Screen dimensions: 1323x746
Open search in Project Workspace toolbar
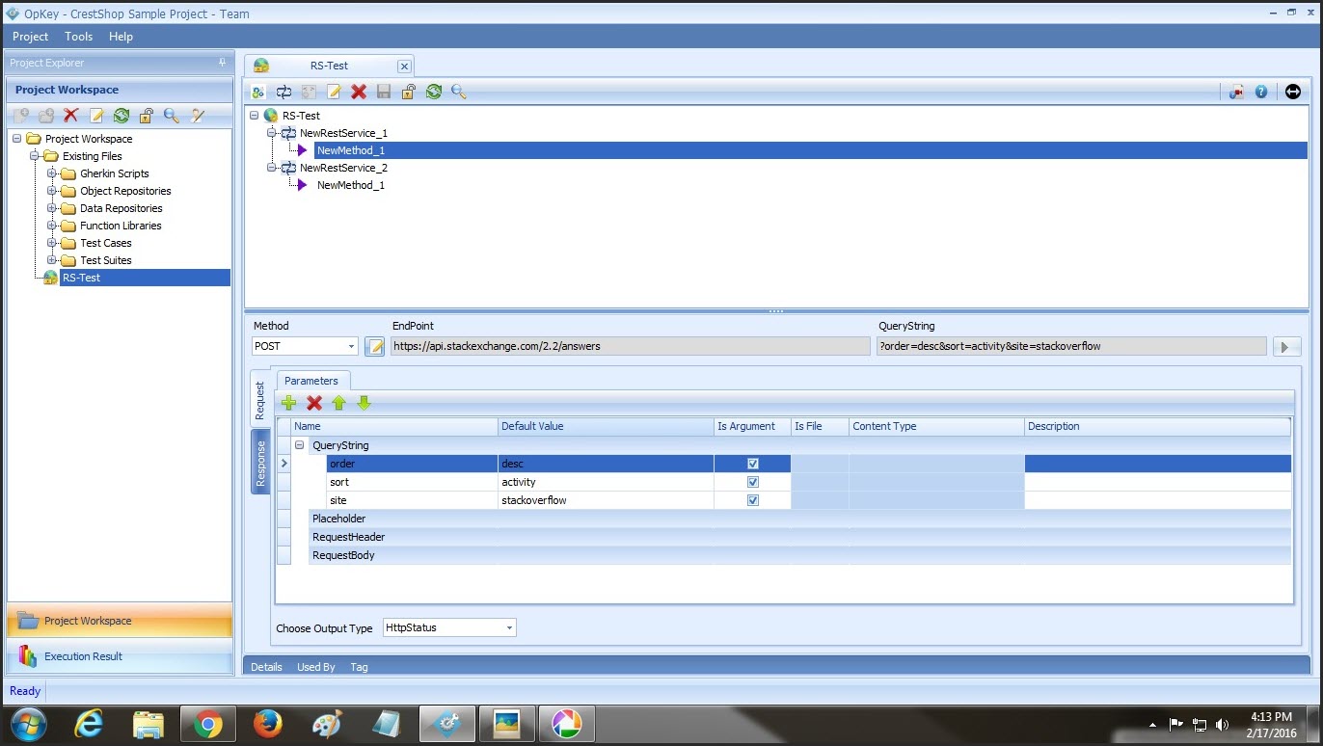tap(172, 116)
